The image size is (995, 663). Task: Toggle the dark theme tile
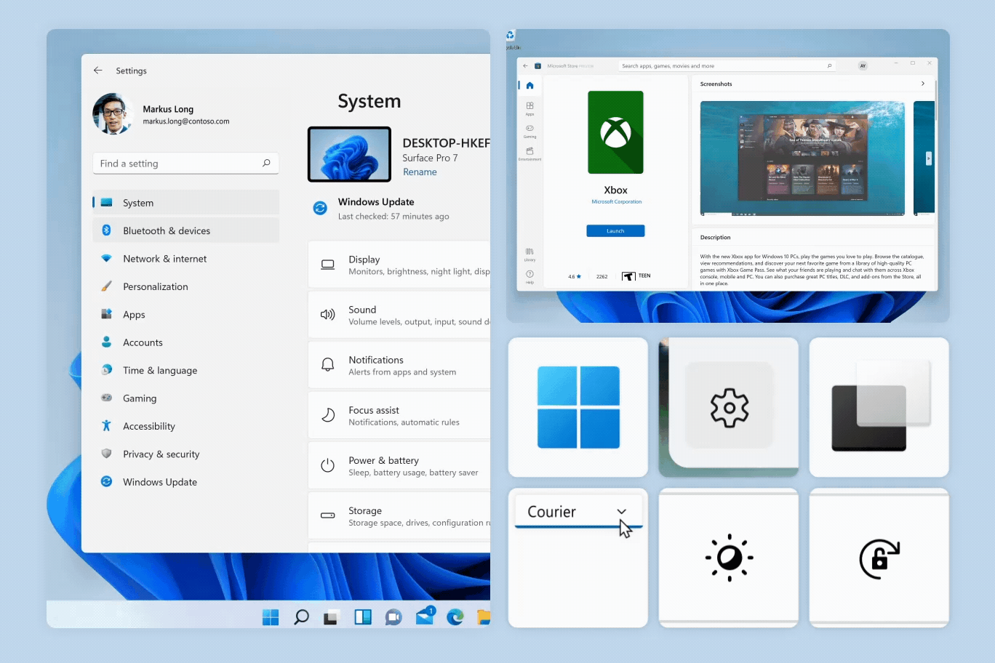pos(879,407)
